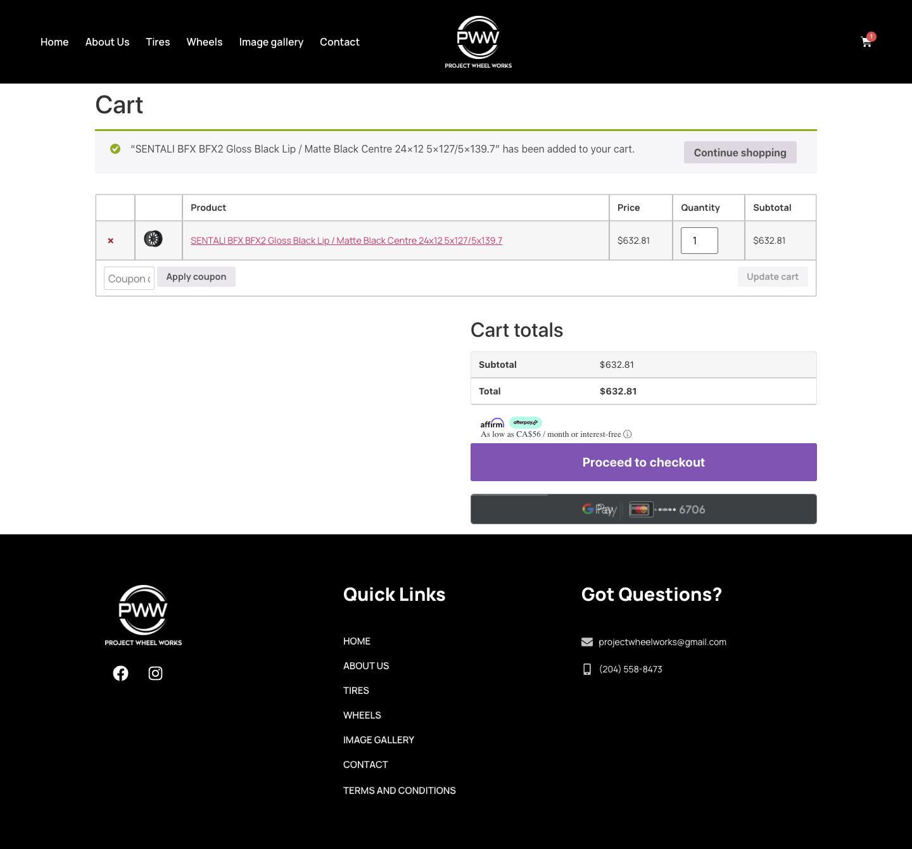Click the wheel product thumbnail image
912x849 pixels.
coord(153,239)
